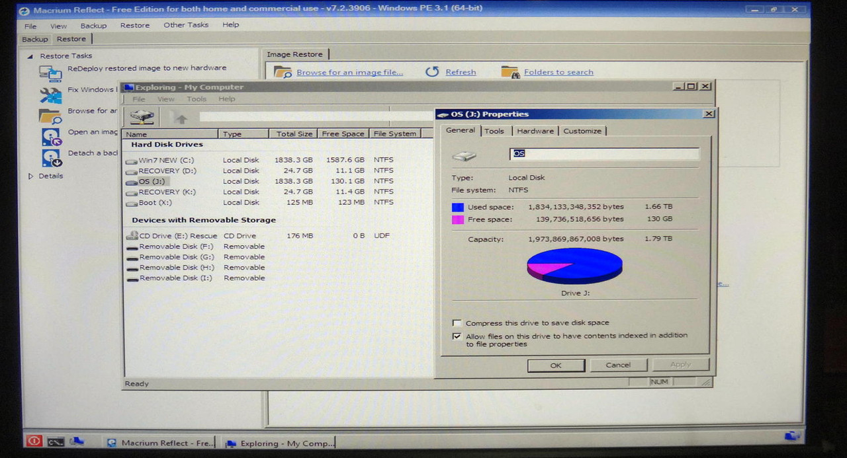Sort by the Total Size column header
847x458 pixels.
coord(293,134)
